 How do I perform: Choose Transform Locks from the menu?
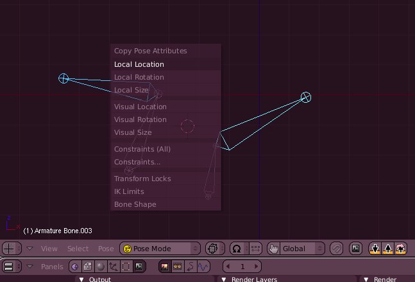[165, 179]
